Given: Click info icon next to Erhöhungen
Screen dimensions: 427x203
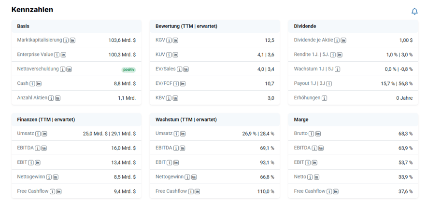Looking at the screenshot, I should click(324, 98).
